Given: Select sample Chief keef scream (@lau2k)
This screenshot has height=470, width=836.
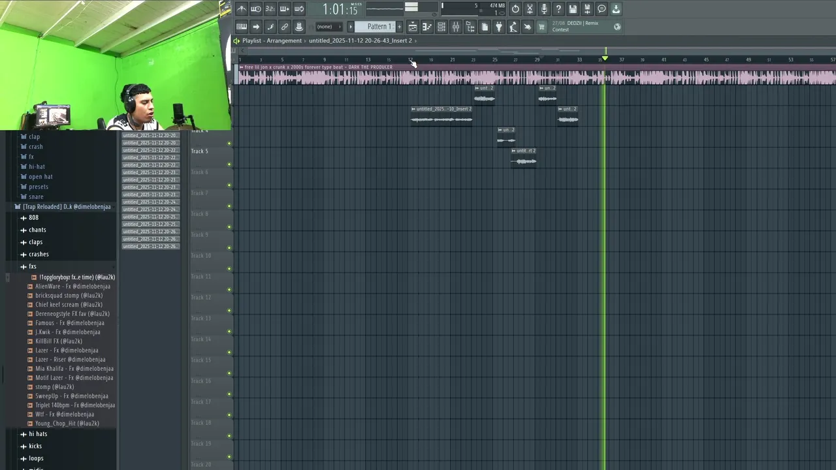Looking at the screenshot, I should pos(69,305).
